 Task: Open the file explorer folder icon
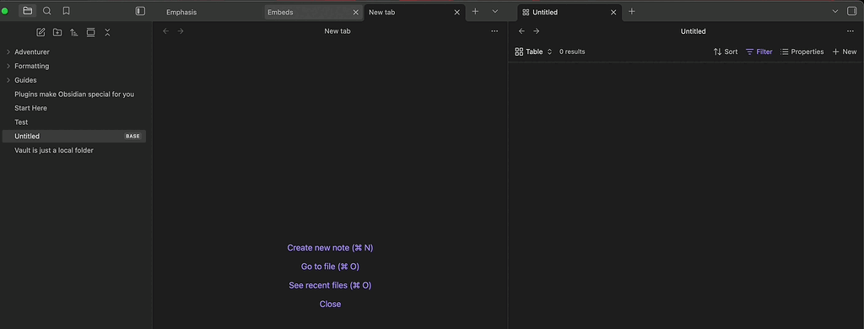point(28,11)
